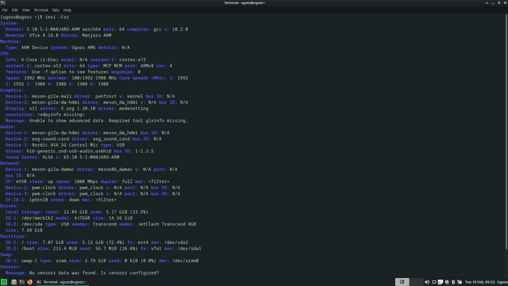The image size is (508, 286).
Task: Click 'Xfce 4.16.0' desktop text
Action: coord(44,35)
